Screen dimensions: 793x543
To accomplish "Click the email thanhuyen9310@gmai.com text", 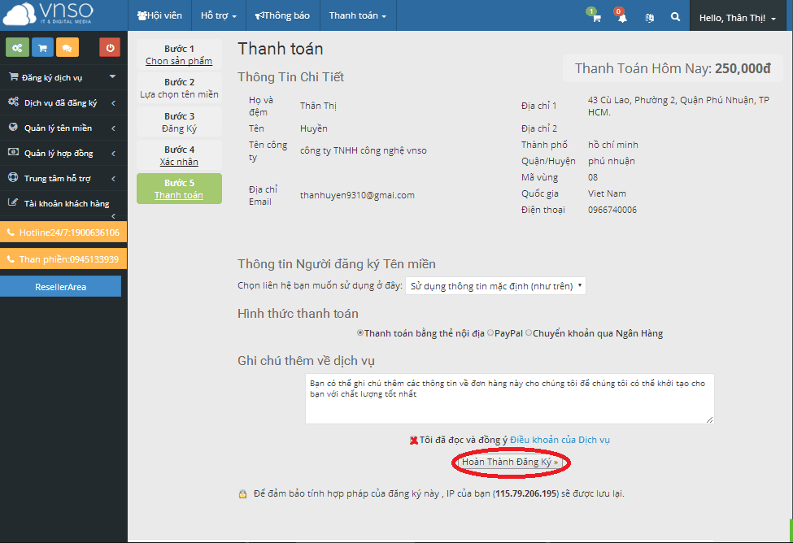I will coord(357,195).
